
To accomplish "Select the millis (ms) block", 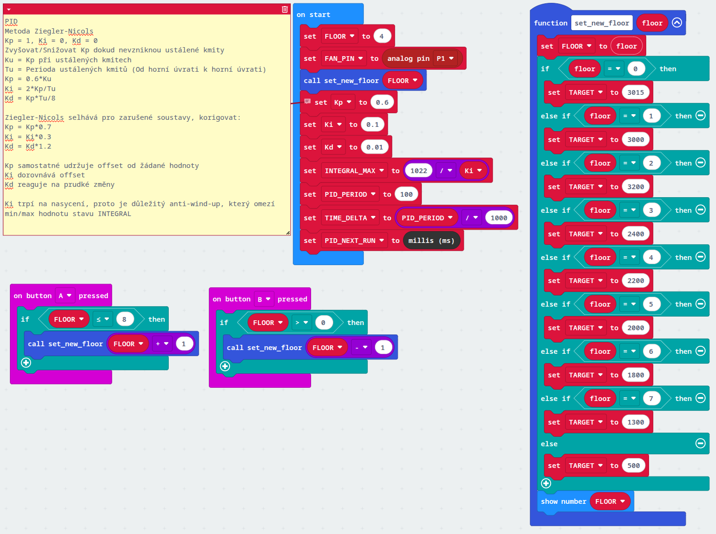I will 431,241.
